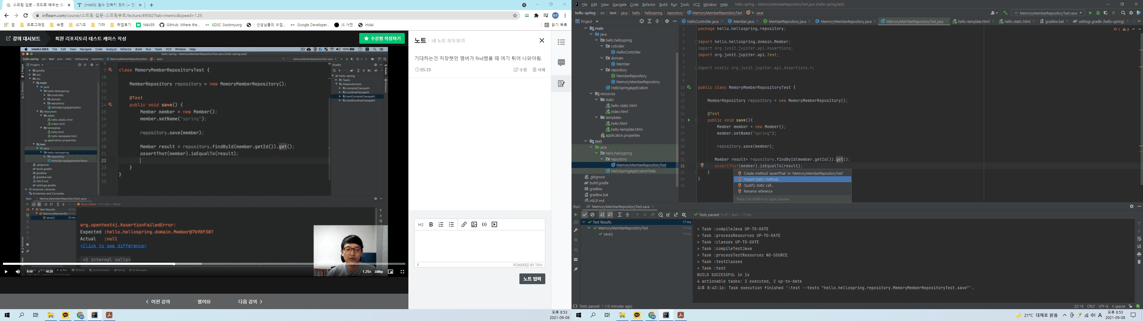The height and width of the screenshot is (321, 1143).
Task: Toggle sort alphabetically in Run toolbar
Action: pos(602,215)
